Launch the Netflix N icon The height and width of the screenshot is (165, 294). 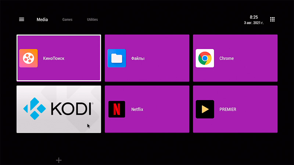[x=116, y=109]
